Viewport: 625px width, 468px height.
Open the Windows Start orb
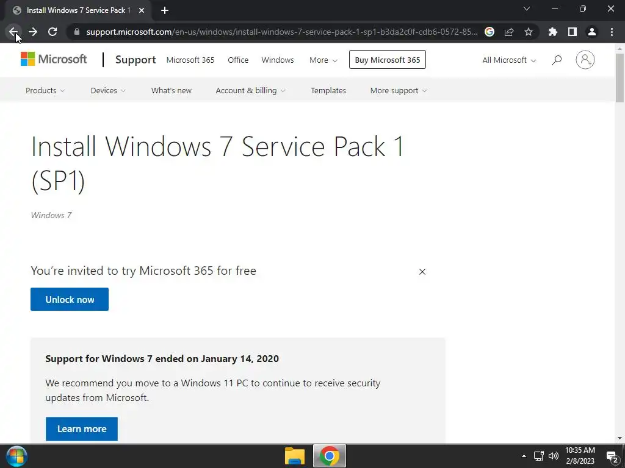coord(16,456)
